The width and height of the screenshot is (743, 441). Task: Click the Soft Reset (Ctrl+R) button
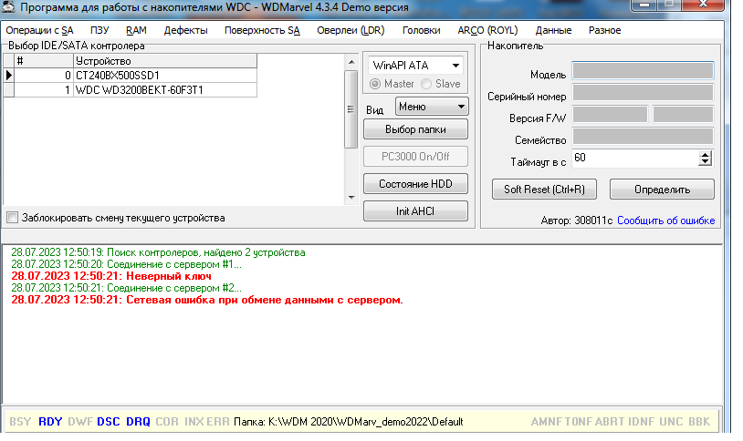(544, 190)
